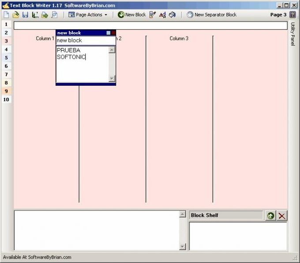Create a new blank document
The image size is (300, 263).
point(6,15)
